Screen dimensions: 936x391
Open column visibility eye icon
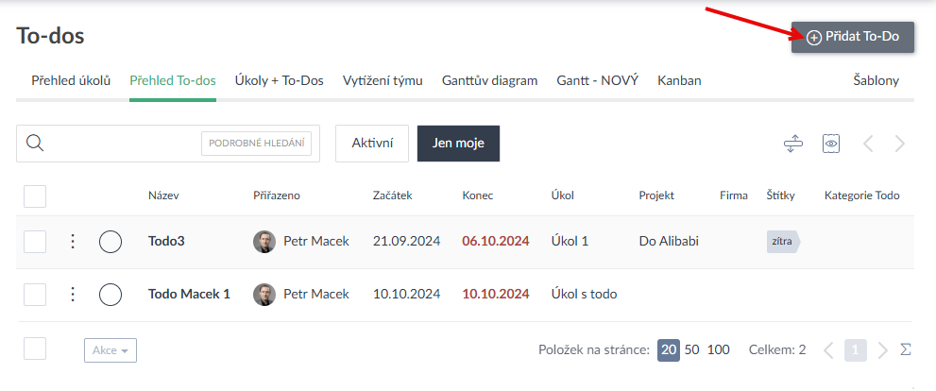pos(830,144)
